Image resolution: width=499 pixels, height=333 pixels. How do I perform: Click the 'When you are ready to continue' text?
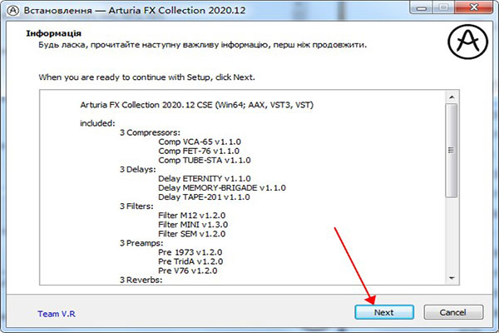pyautogui.click(x=146, y=77)
